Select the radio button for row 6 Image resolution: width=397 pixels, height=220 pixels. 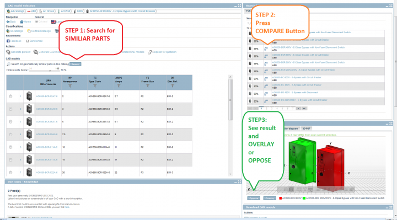(x=10, y=160)
